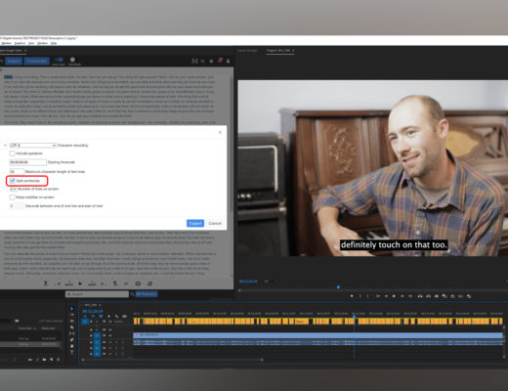Screen dimensions: 508x391
Task: Click Add Marker in the timeline header
Action: pos(108,317)
